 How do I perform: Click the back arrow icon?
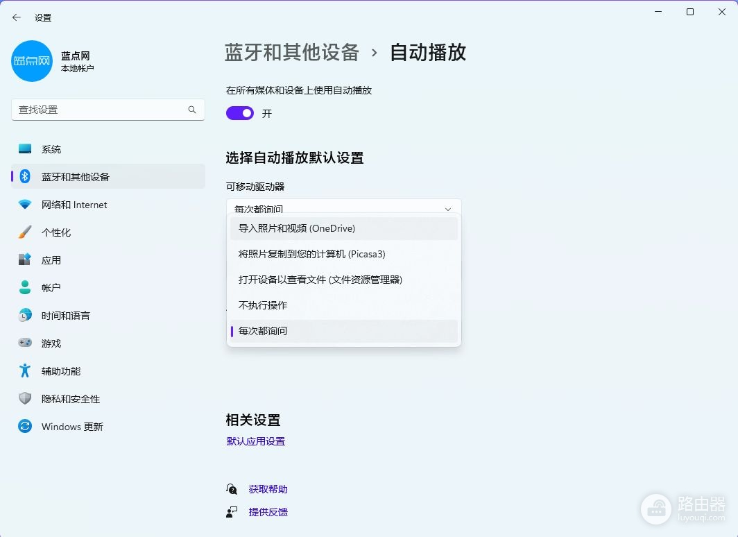tap(17, 17)
